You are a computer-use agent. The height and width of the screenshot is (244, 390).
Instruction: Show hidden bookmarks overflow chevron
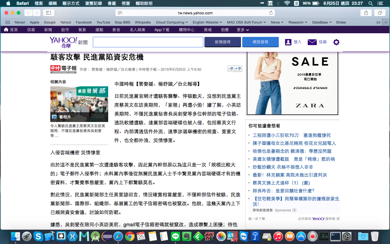(x=378, y=22)
